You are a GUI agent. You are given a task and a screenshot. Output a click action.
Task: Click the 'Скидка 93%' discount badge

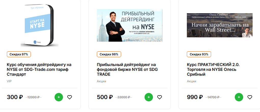coord(199,54)
